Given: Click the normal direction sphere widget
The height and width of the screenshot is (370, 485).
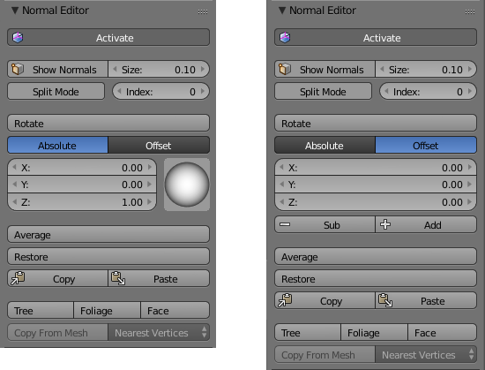Looking at the screenshot, I should click(x=187, y=185).
